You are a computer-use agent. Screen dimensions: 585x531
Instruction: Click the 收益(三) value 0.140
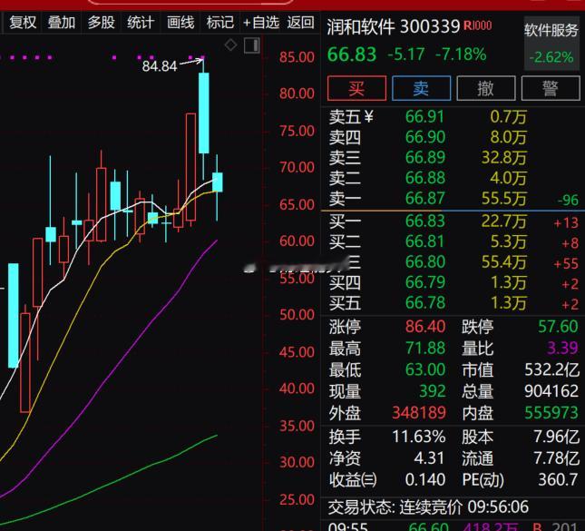pos(425,479)
